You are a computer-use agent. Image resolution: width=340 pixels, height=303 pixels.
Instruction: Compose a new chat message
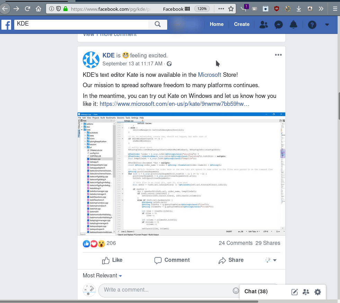[294, 292]
